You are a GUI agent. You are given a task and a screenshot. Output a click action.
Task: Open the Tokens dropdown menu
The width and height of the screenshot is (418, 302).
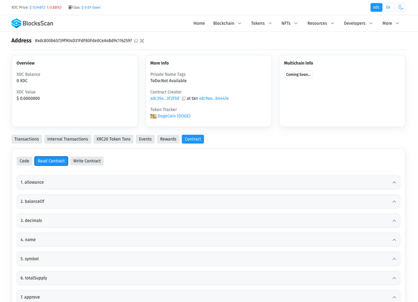click(261, 23)
